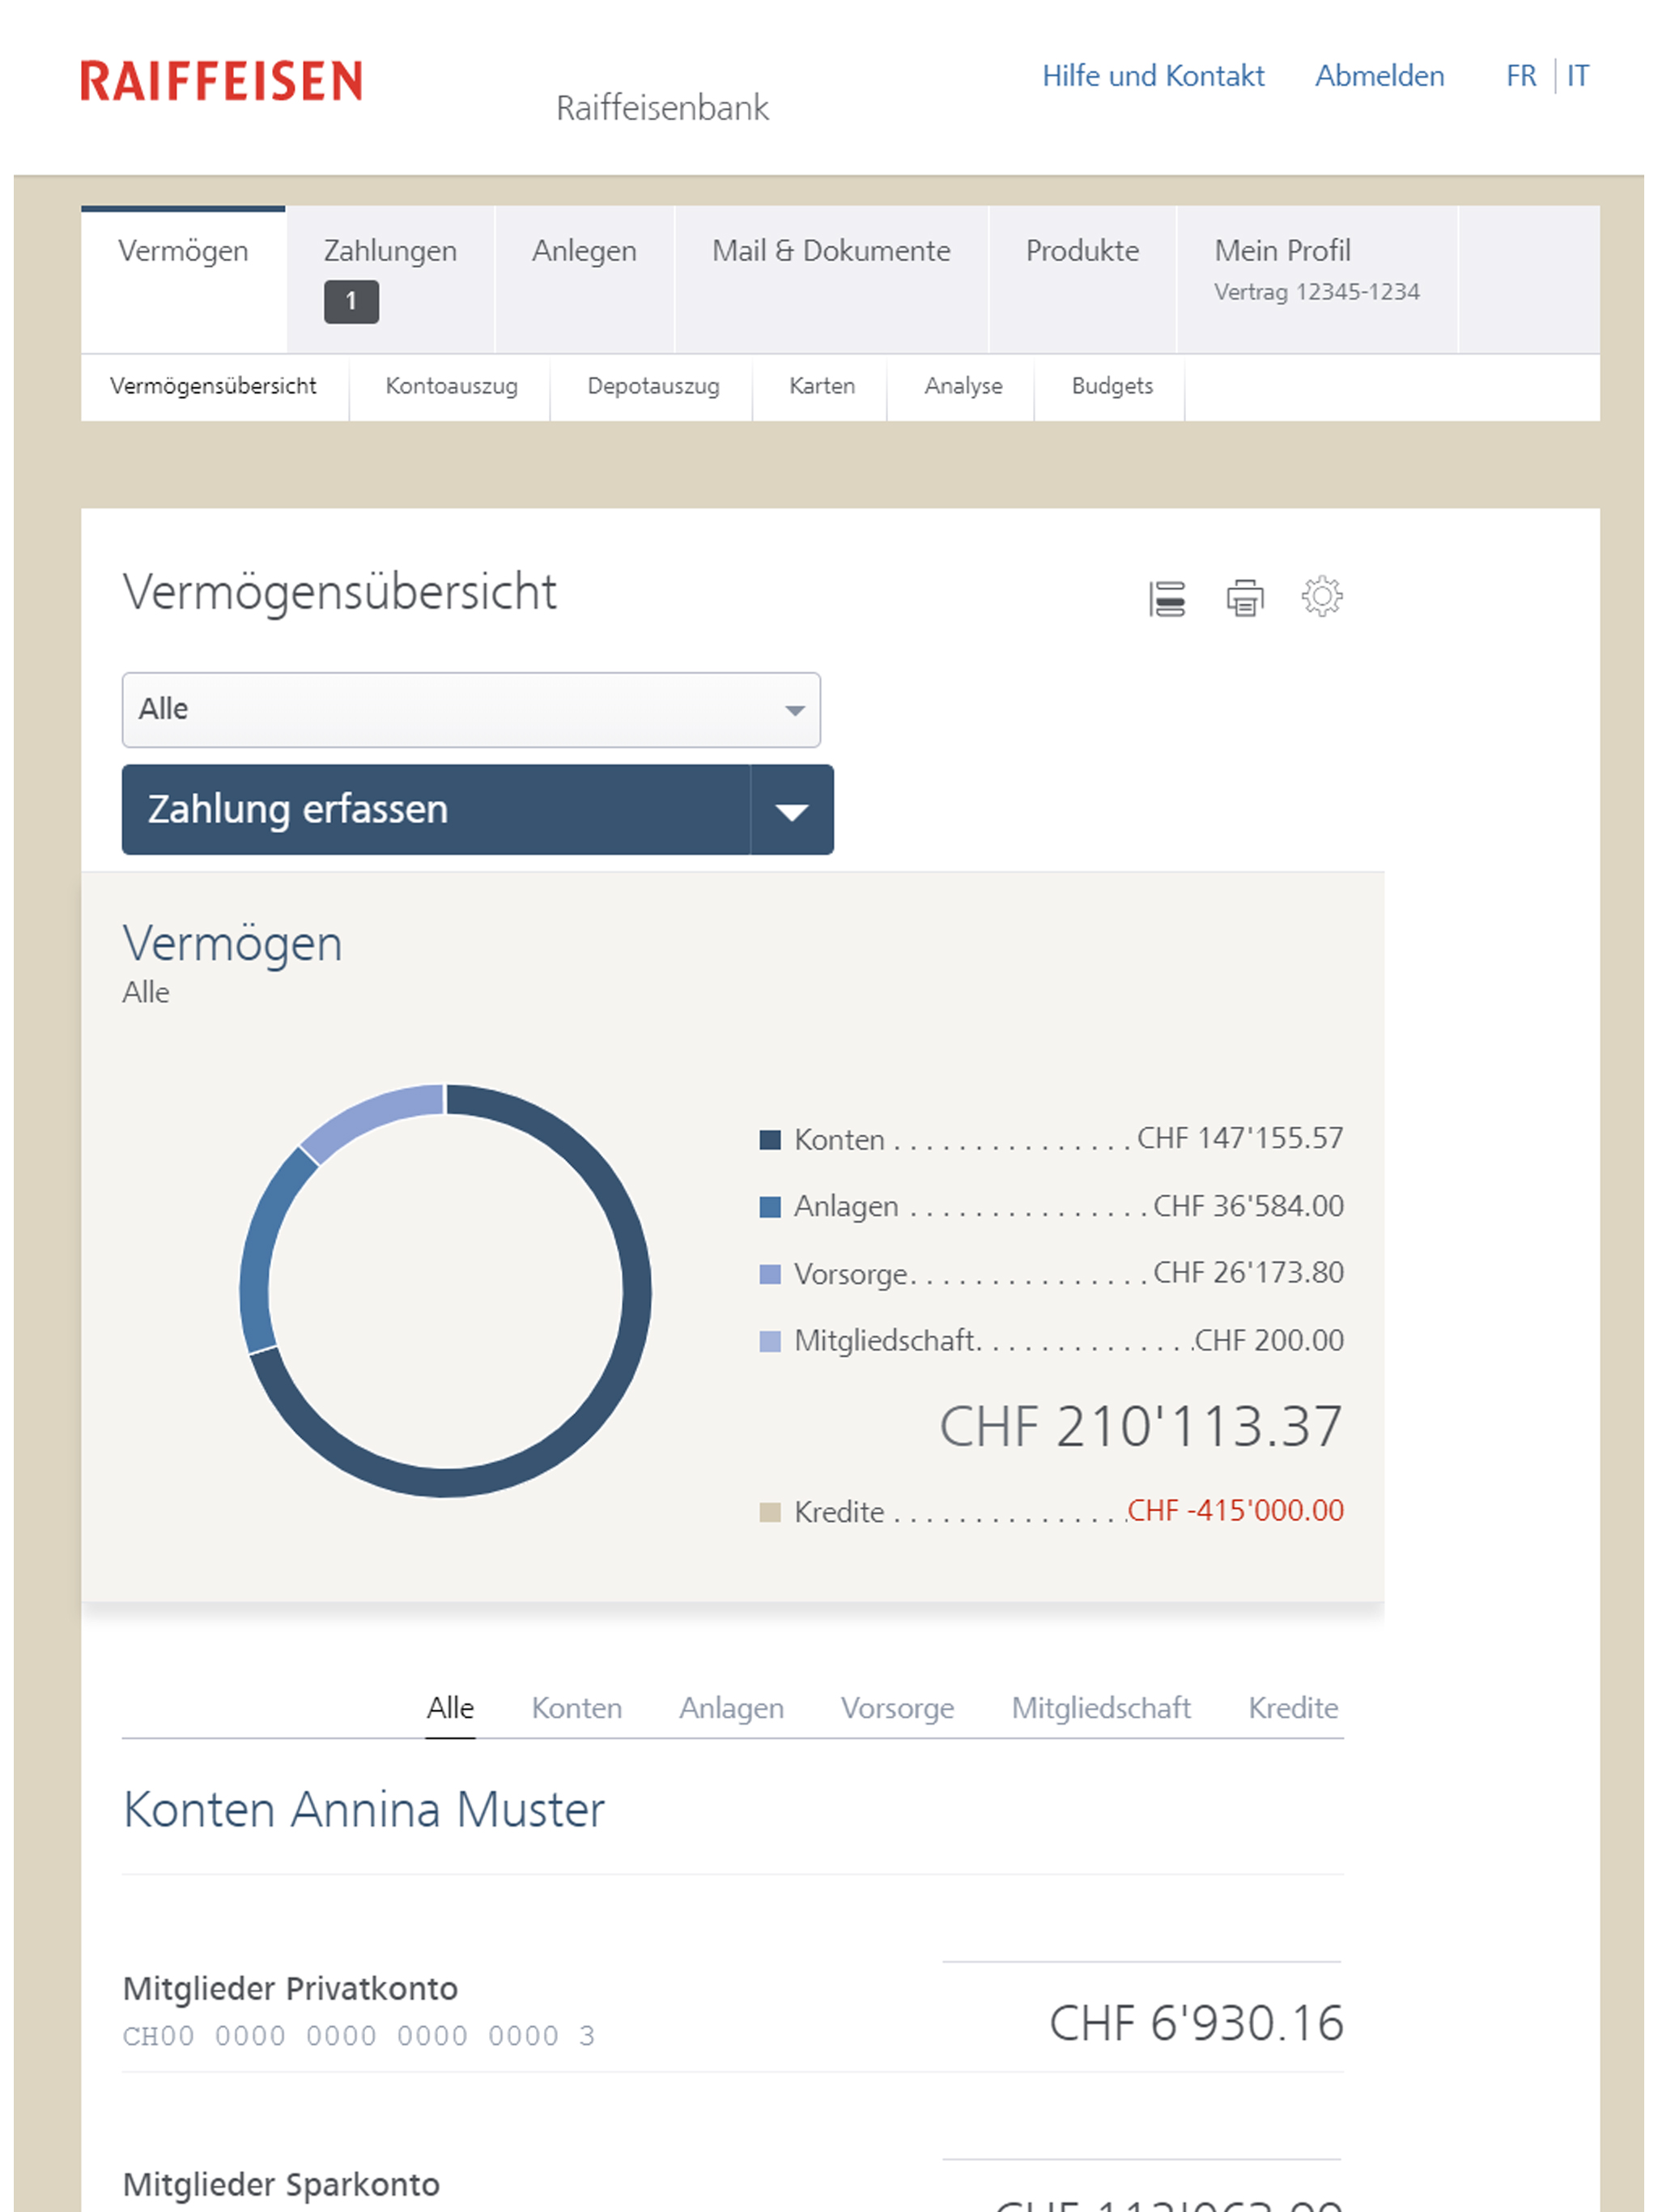The height and width of the screenshot is (2212, 1658).
Task: Click the Konten legend color square
Action: coord(770,1140)
